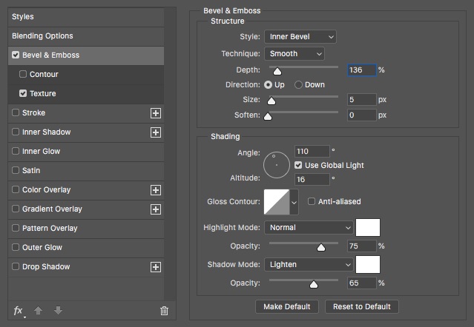This screenshot has height=327, width=474.
Task: Click the plus icon beside Color Overlay
Action: [x=156, y=190]
